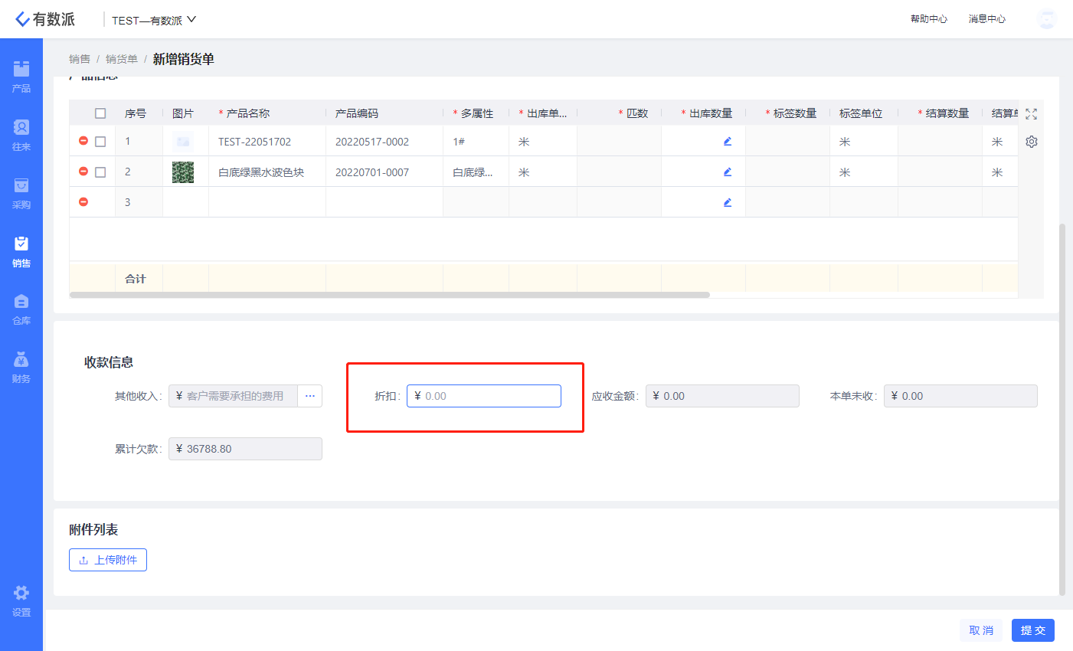1073x651 pixels.
Task: Click the page vertical scrollbar
Action: point(1062,409)
